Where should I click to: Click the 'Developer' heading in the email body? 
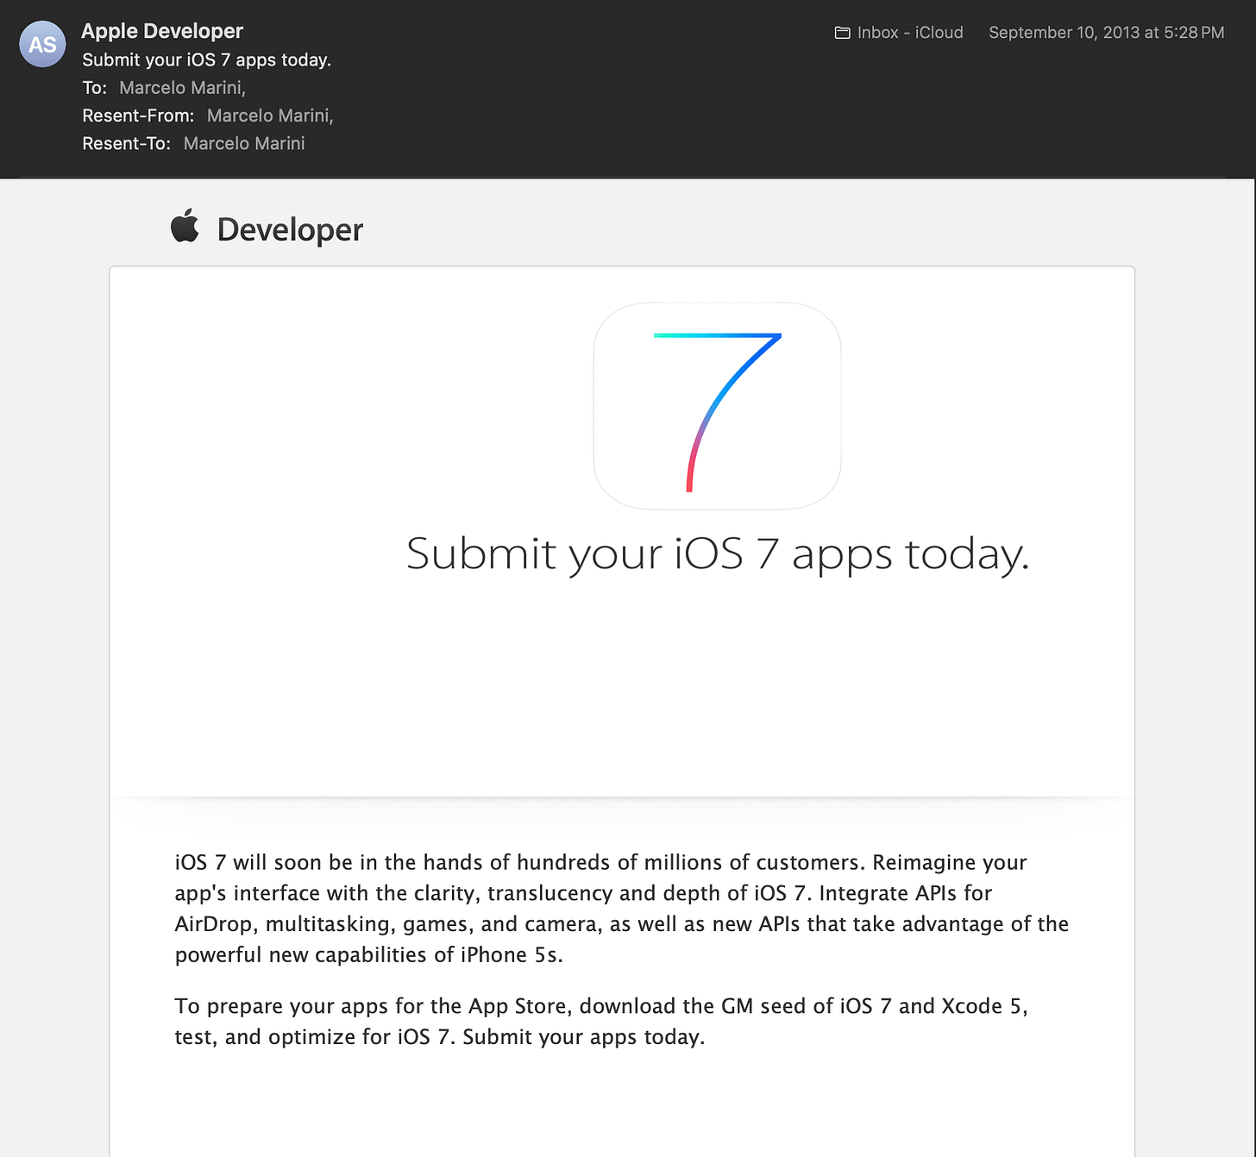(x=290, y=229)
